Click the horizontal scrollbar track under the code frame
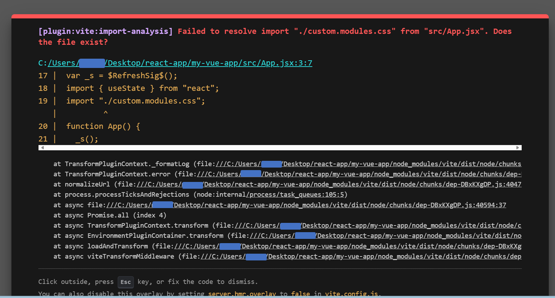 pos(280,148)
